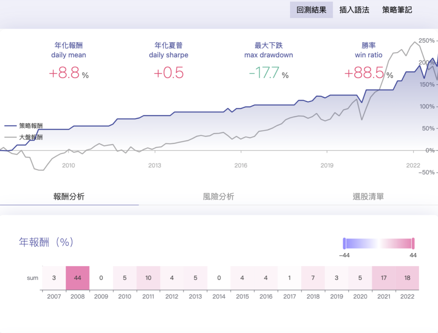
Task: Switch to the 風險分析 tab
Action: 219,196
